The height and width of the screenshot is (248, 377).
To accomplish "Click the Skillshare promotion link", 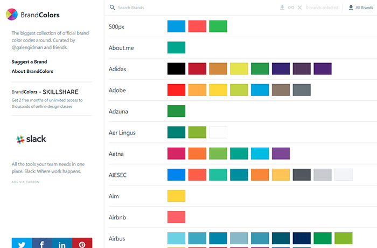I will pyautogui.click(x=52, y=99).
